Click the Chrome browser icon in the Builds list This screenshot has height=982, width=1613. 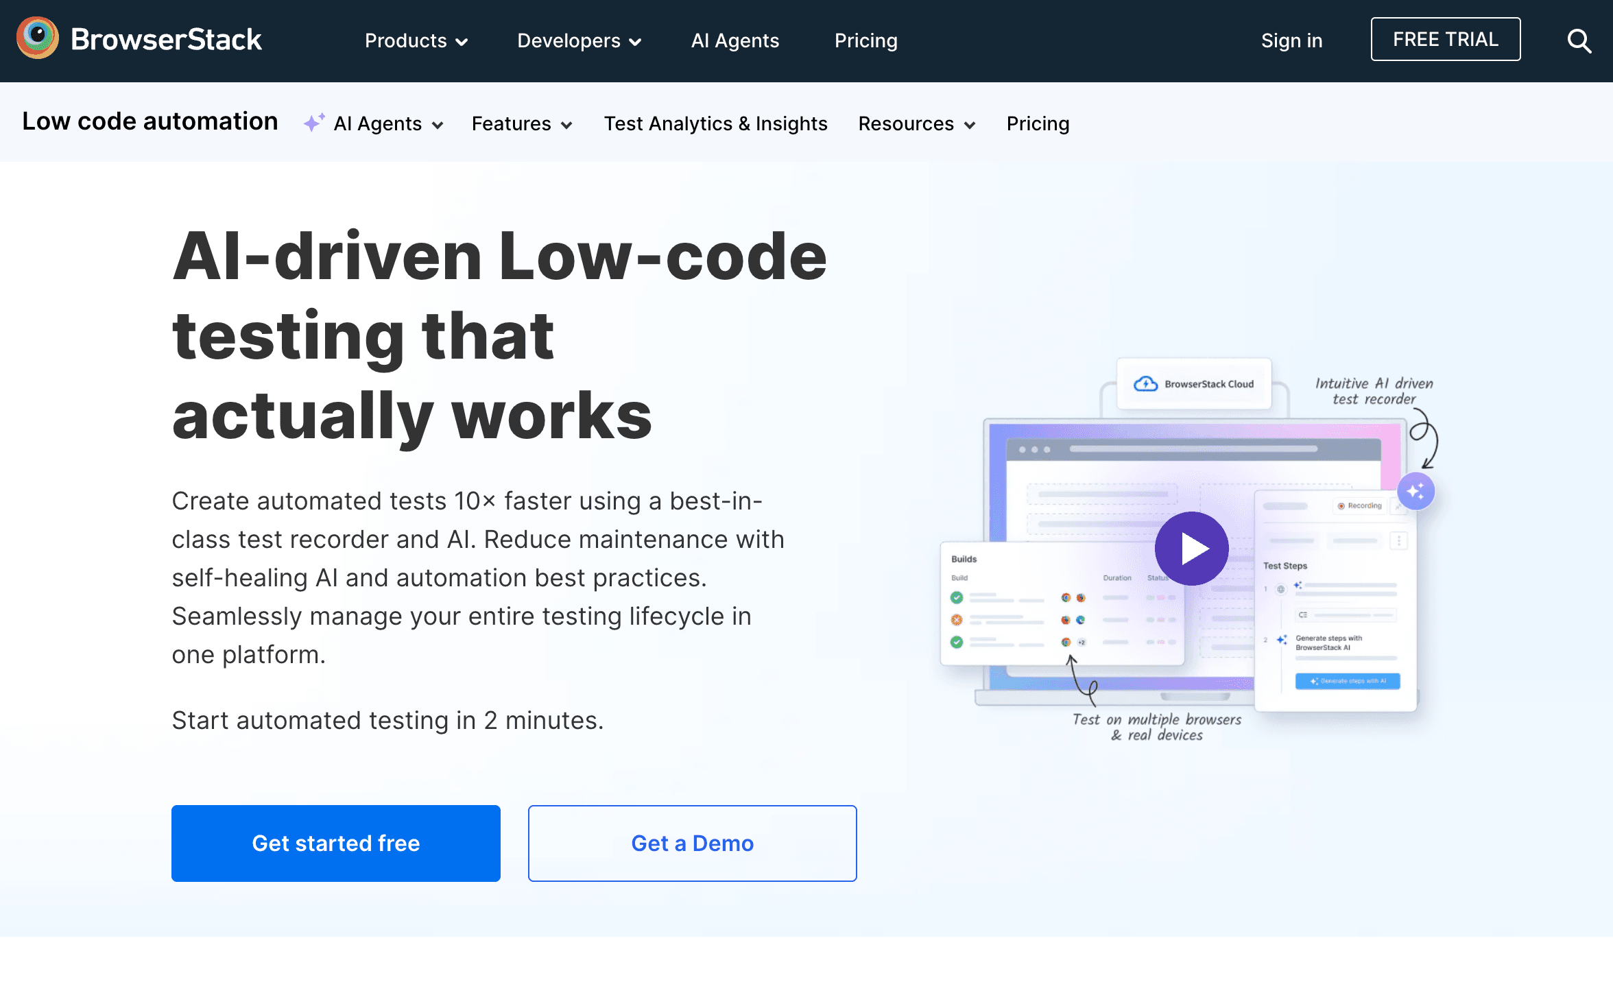(1066, 598)
